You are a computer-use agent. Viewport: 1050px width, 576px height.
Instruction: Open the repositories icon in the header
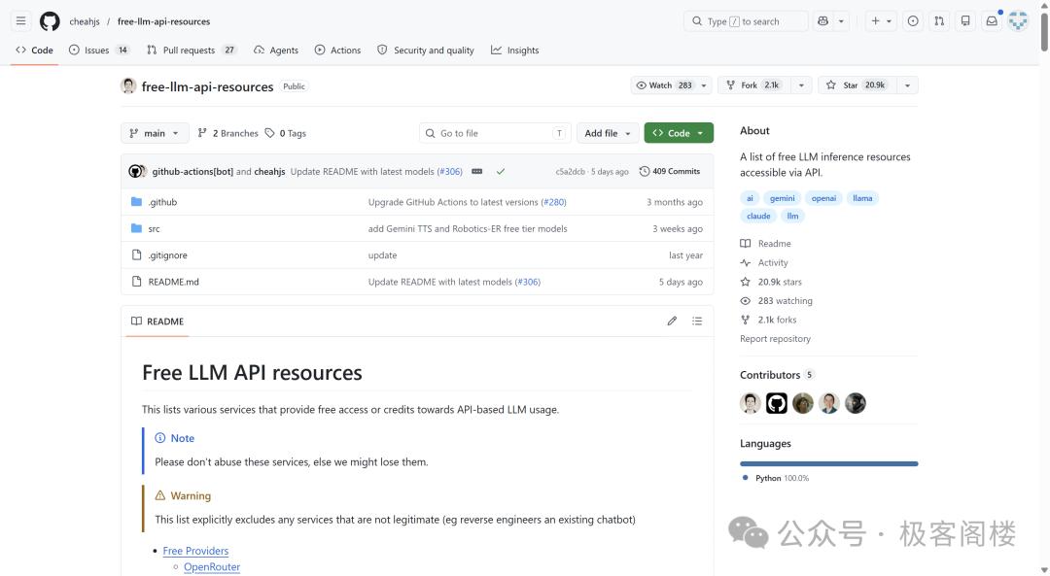(965, 21)
